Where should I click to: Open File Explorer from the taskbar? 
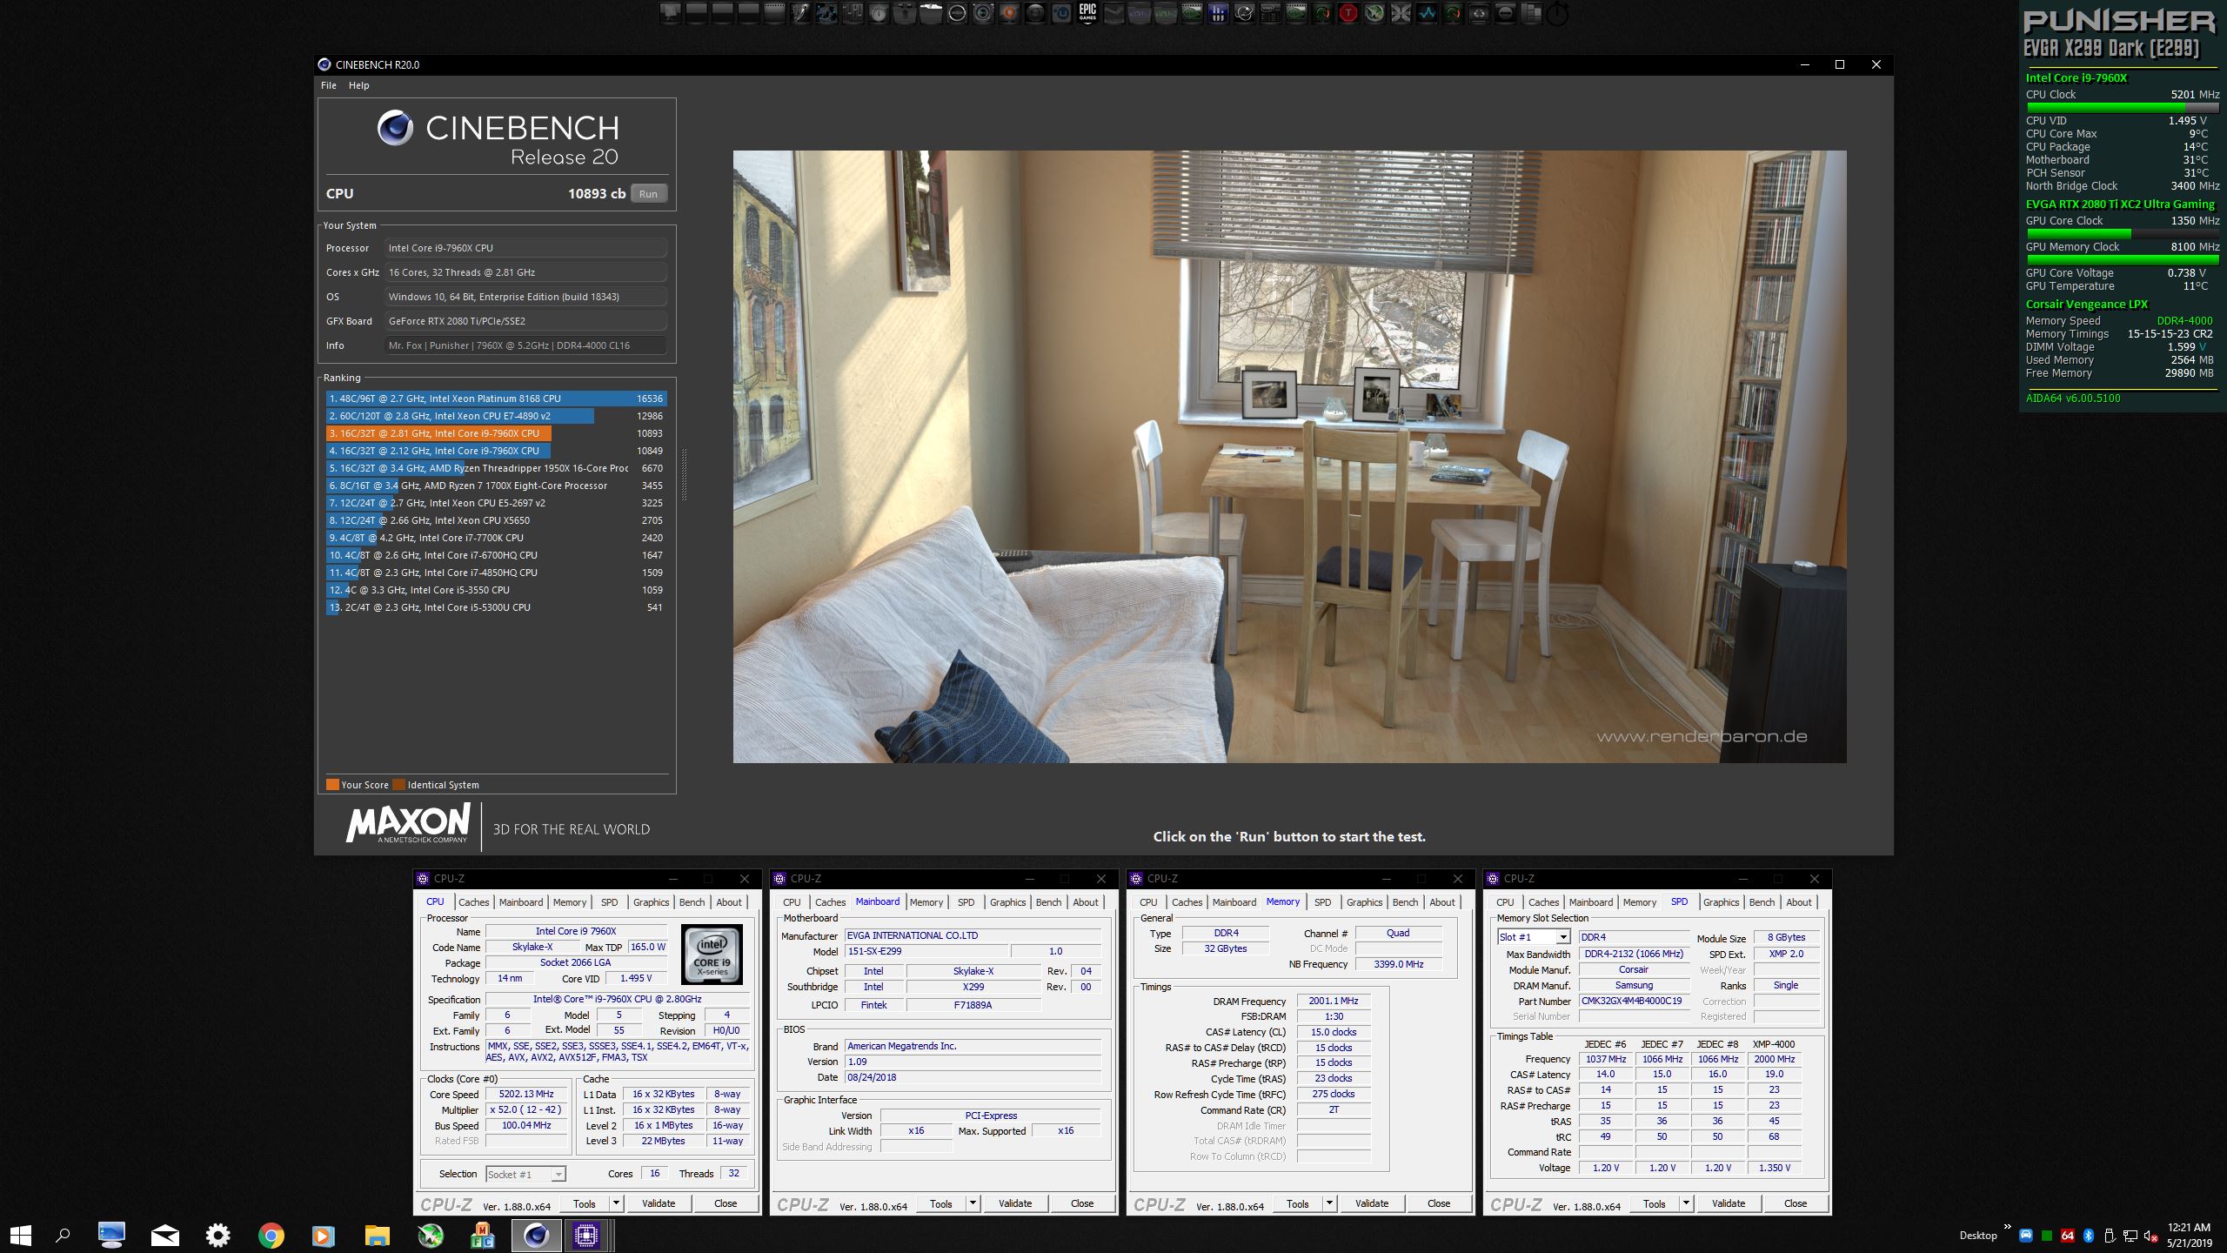[x=377, y=1235]
